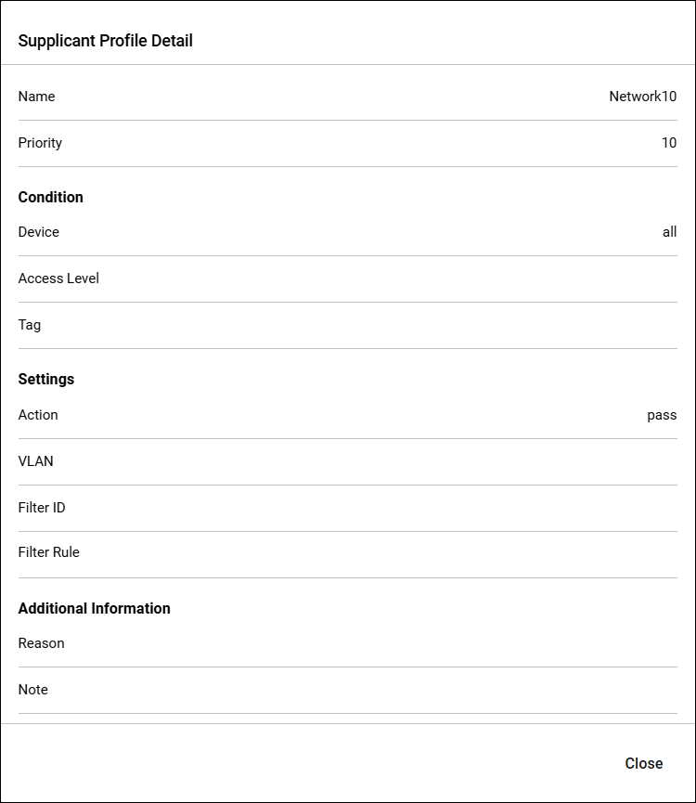This screenshot has height=803, width=696.
Task: Click the priority value 10
Action: click(669, 143)
